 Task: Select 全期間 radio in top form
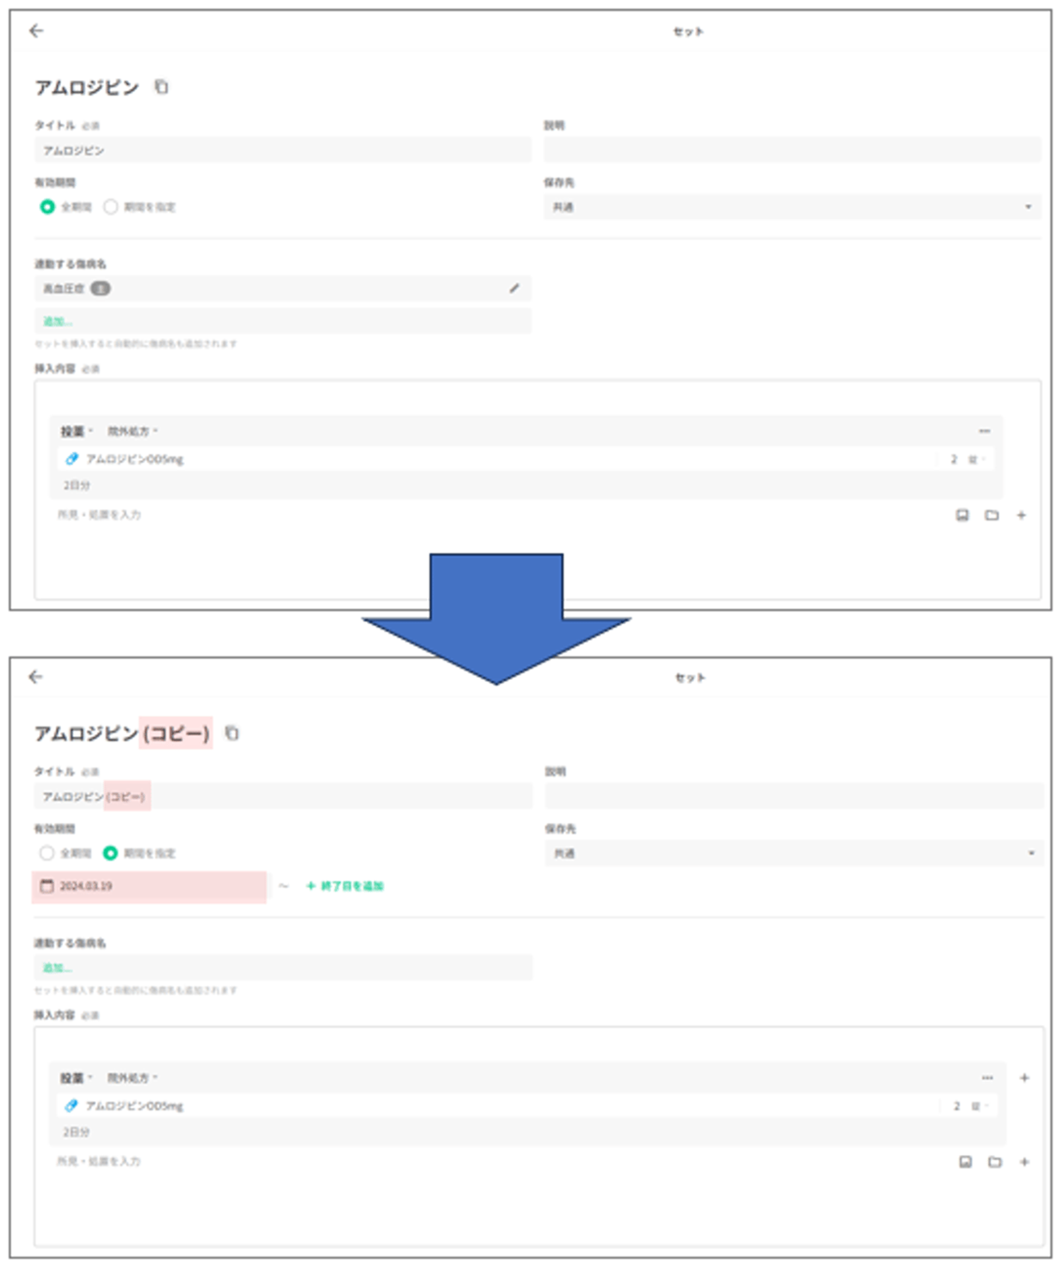(x=47, y=207)
